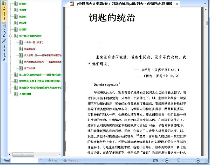Open the Bookmarks side panel tab

4,11
